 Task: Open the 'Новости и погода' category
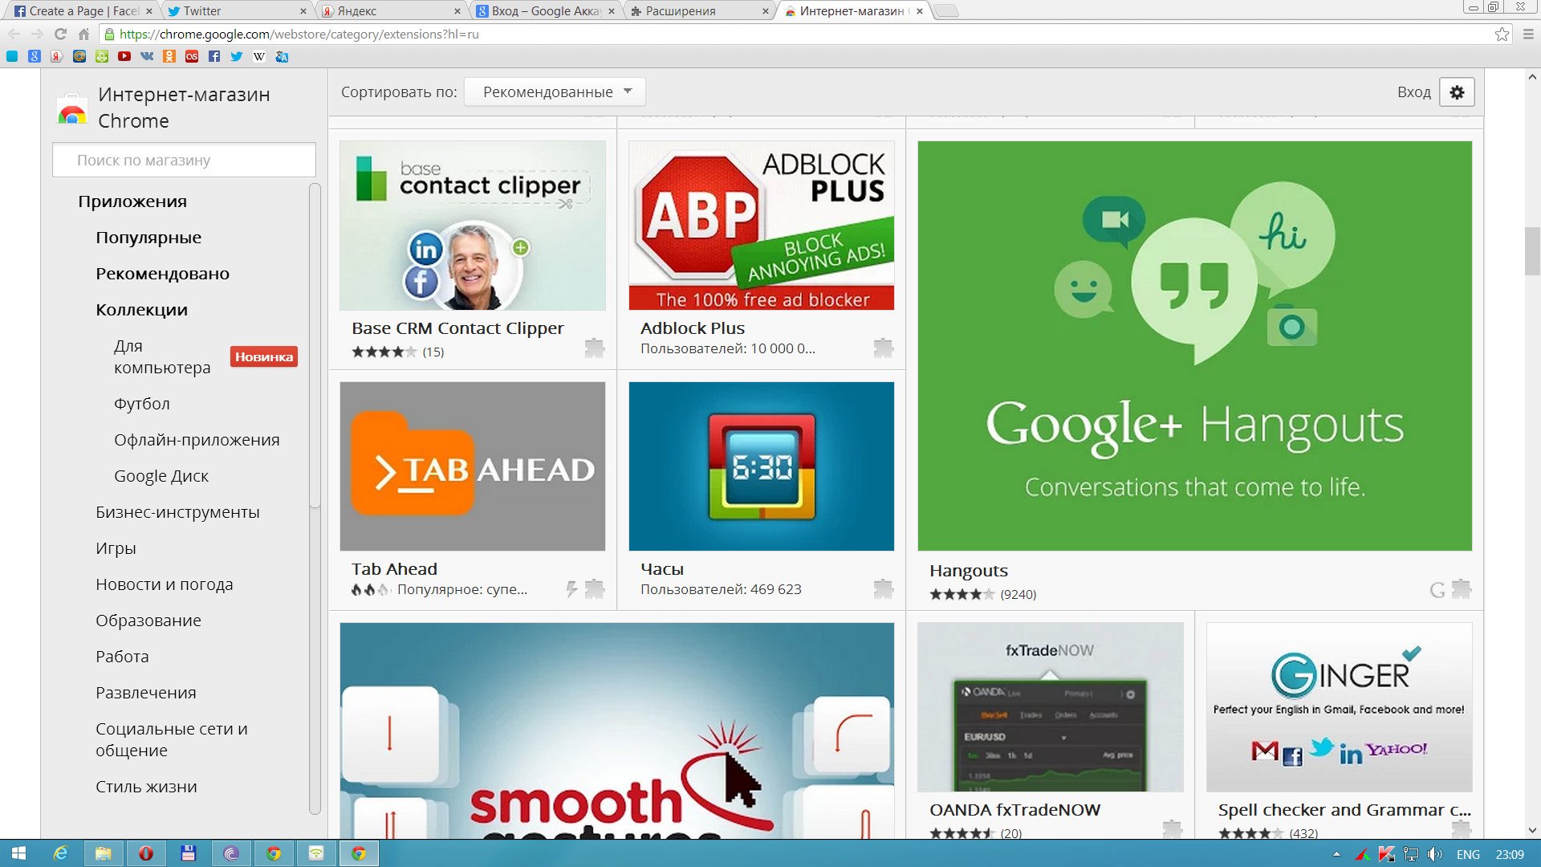click(164, 584)
